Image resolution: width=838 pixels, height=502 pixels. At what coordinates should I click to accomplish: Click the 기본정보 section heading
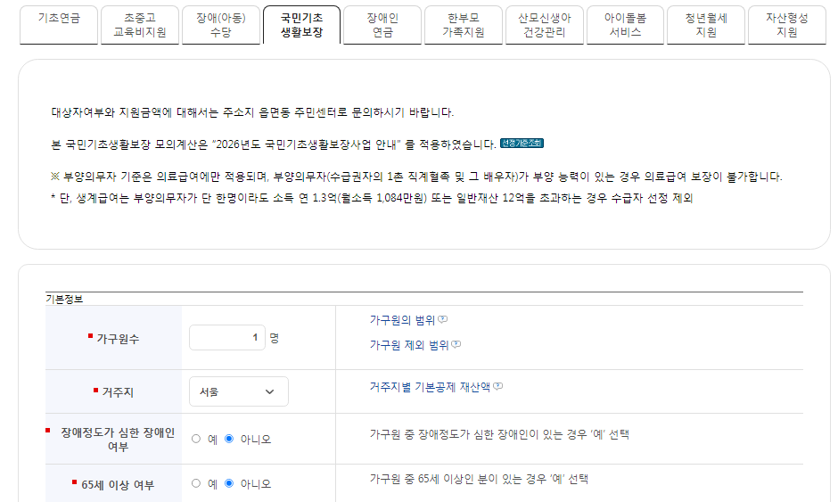click(x=64, y=300)
